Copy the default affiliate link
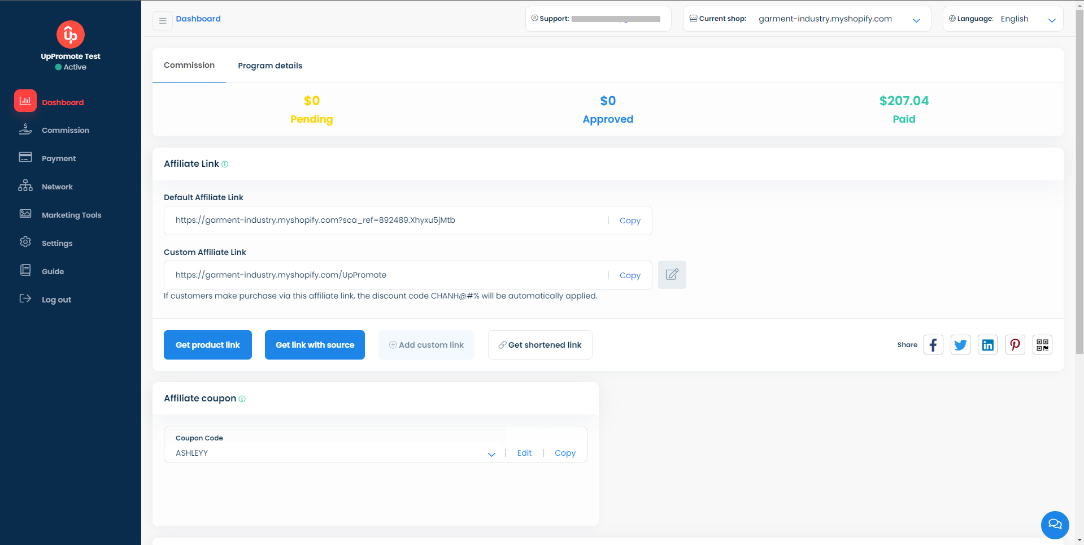This screenshot has width=1084, height=545. click(629, 220)
